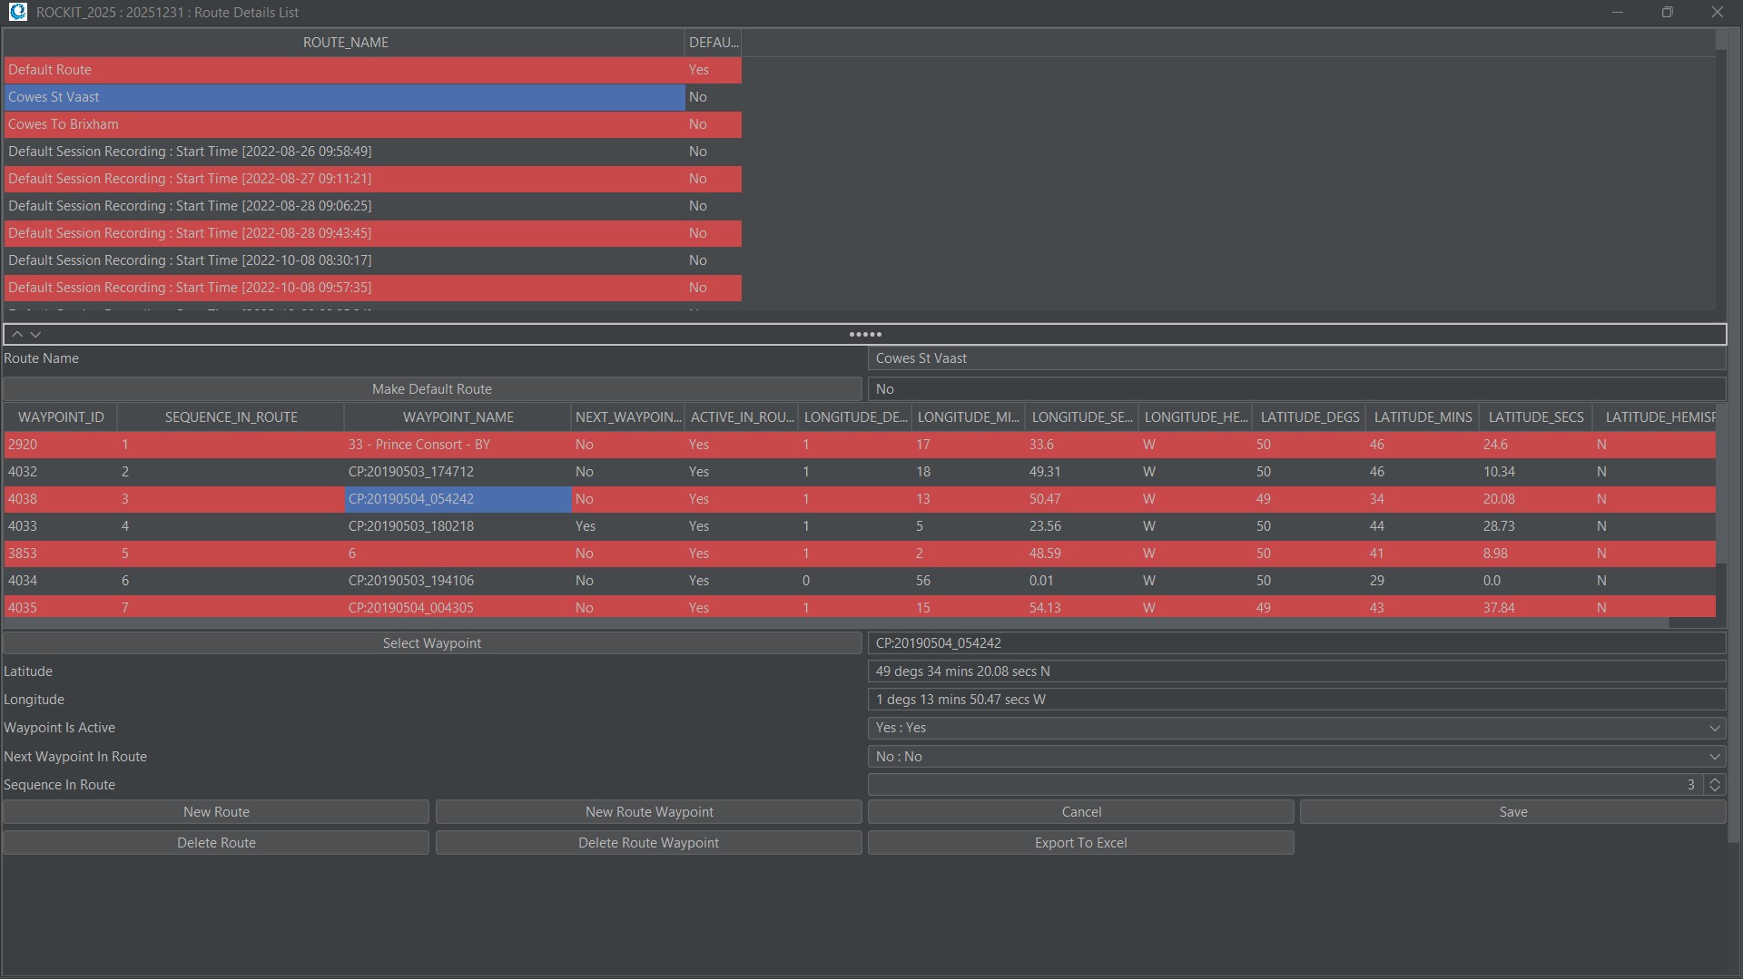
Task: Expand the Next Waypoint In Route dropdown
Action: pyautogui.click(x=1714, y=757)
